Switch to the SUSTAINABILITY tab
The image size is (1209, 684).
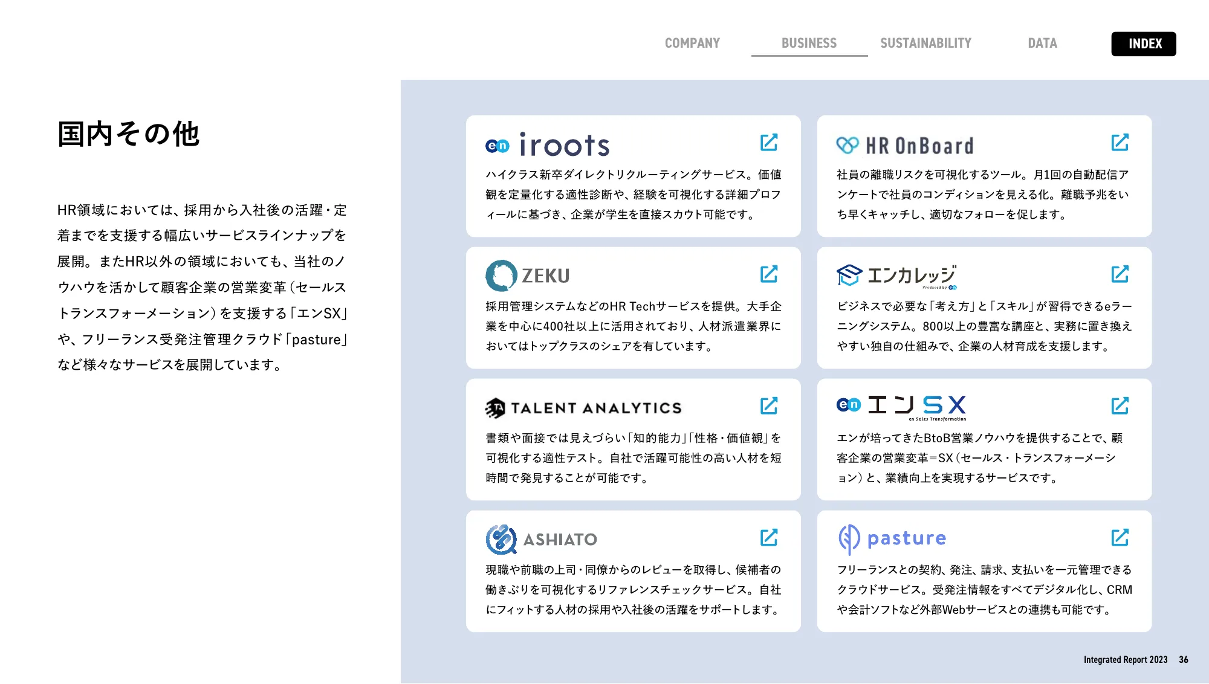coord(925,44)
